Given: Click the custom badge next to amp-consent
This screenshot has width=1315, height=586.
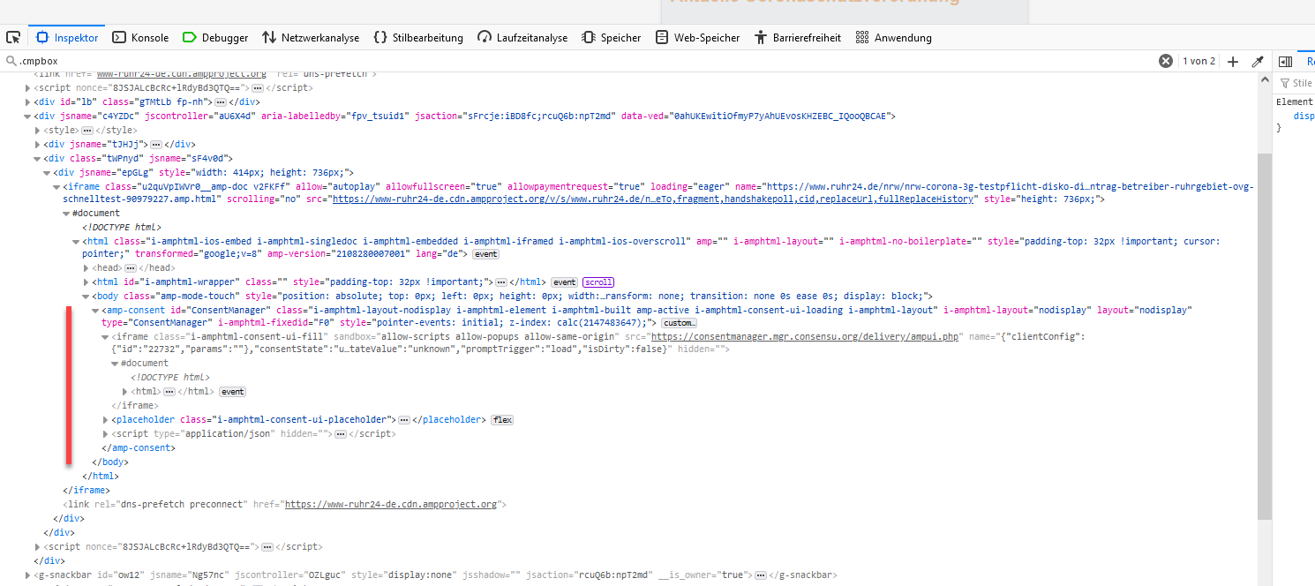Looking at the screenshot, I should pyautogui.click(x=679, y=322).
